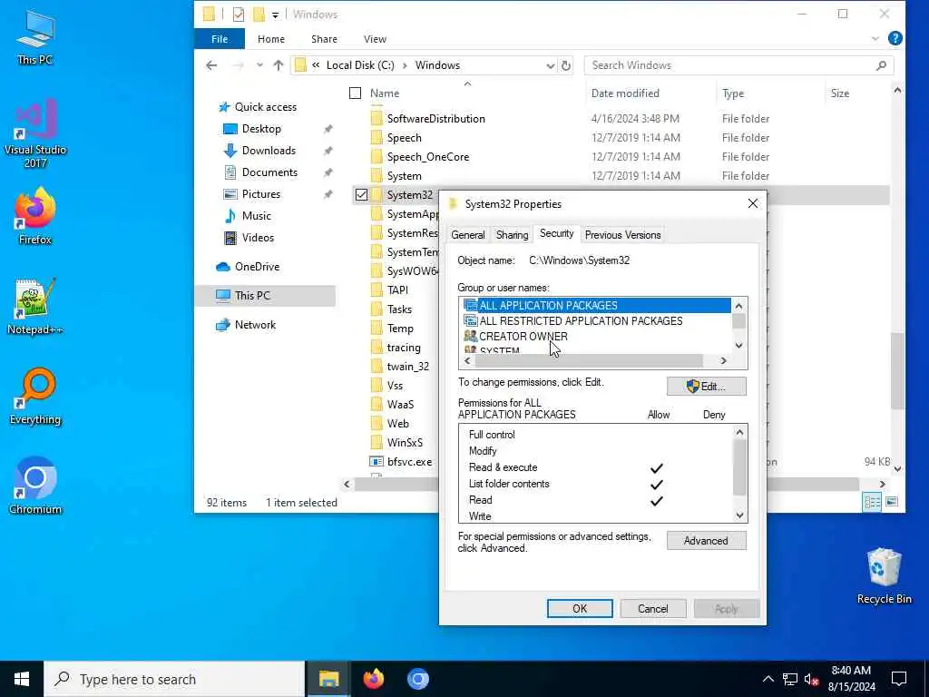Image resolution: width=929 pixels, height=697 pixels.
Task: Open File menu in Explorer
Action: (x=220, y=38)
